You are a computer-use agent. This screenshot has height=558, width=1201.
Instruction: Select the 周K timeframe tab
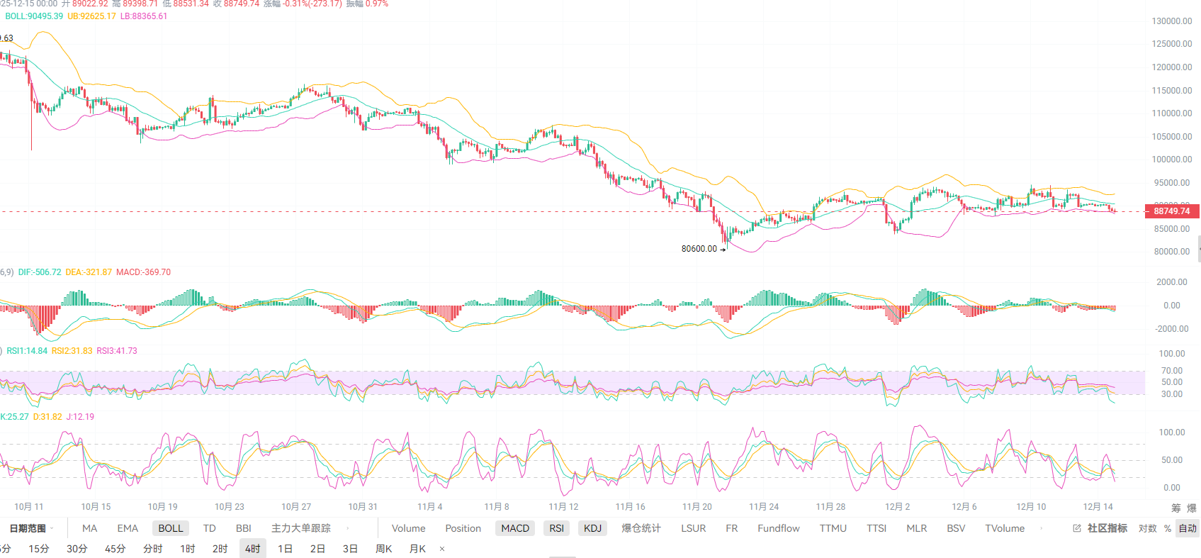tap(383, 549)
